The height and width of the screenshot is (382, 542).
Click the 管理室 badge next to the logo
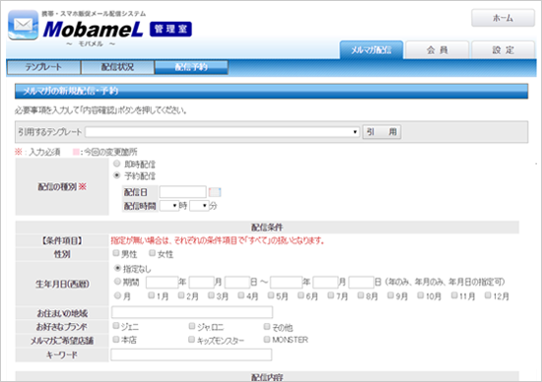pos(170,29)
